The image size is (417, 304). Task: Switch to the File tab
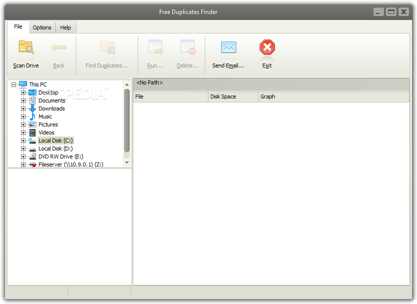18,26
